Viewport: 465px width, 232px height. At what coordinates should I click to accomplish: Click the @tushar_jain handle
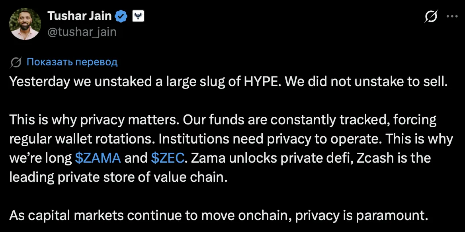click(x=82, y=32)
